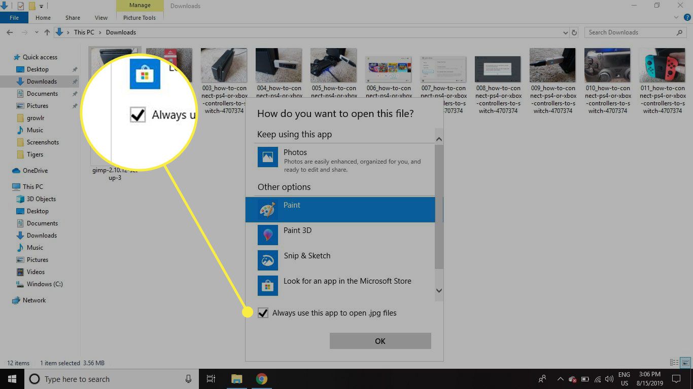Viewport: 693px width, 389px height.
Task: Switch to details view layout icon
Action: pos(674,363)
